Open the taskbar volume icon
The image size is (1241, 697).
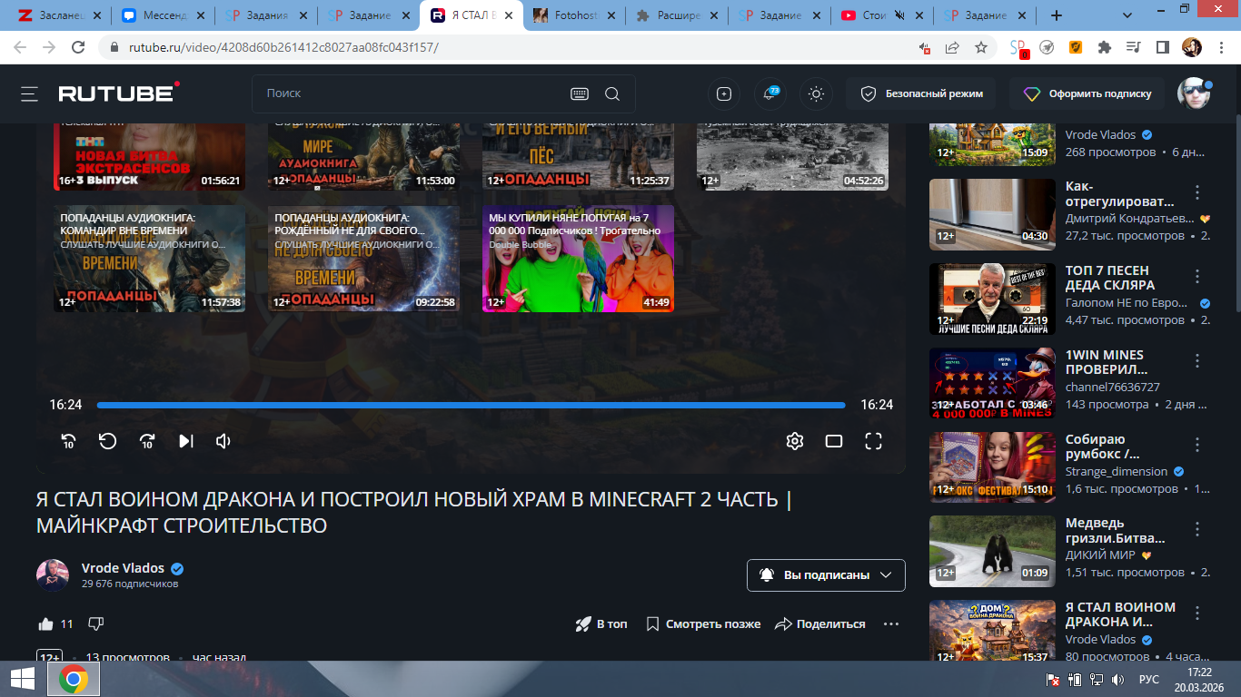click(x=1117, y=680)
